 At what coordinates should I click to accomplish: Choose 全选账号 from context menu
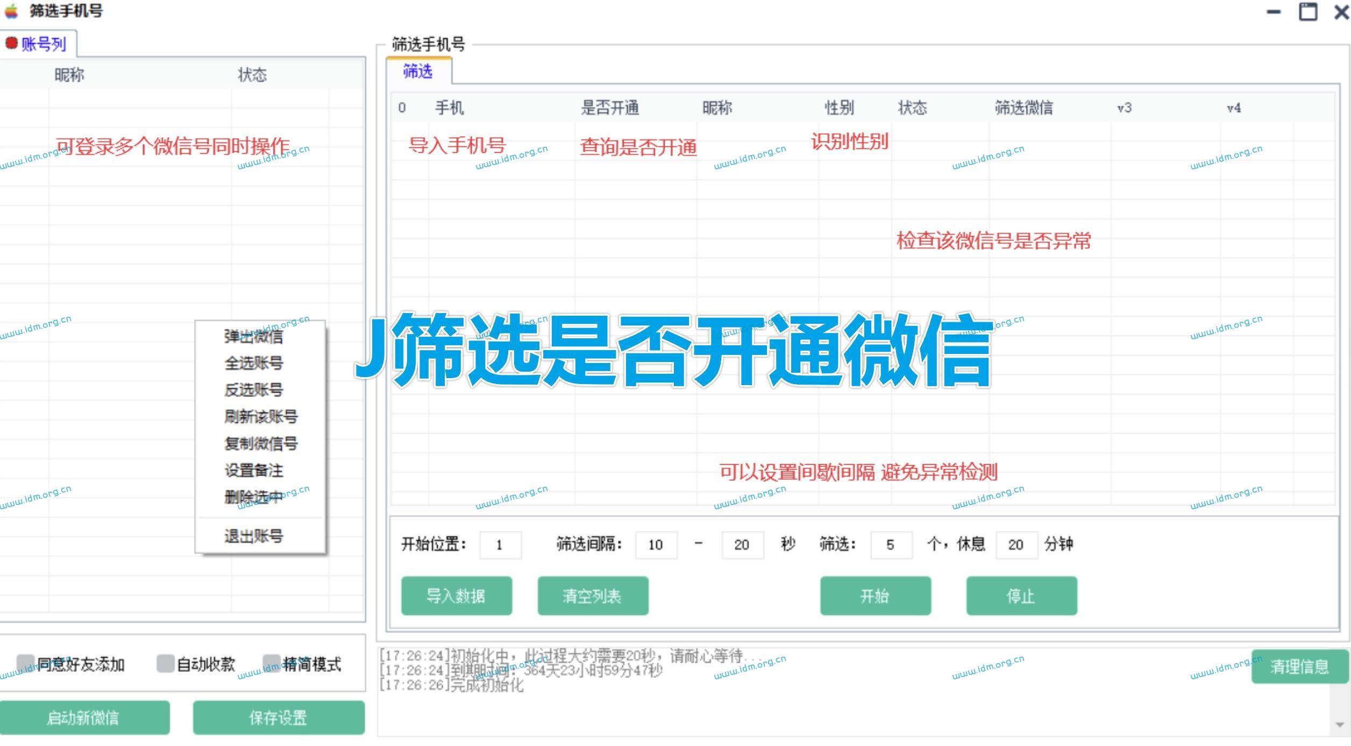(x=253, y=363)
